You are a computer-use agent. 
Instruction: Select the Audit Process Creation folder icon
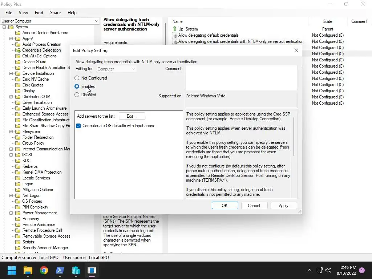pos(18,44)
